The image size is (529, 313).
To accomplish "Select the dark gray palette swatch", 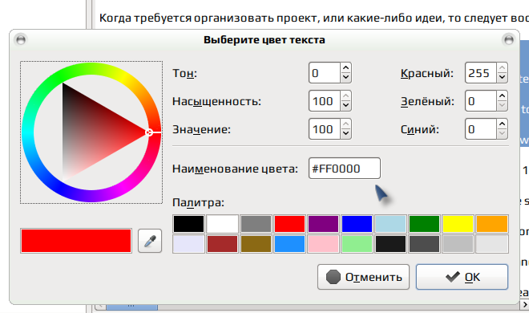I will pos(425,244).
